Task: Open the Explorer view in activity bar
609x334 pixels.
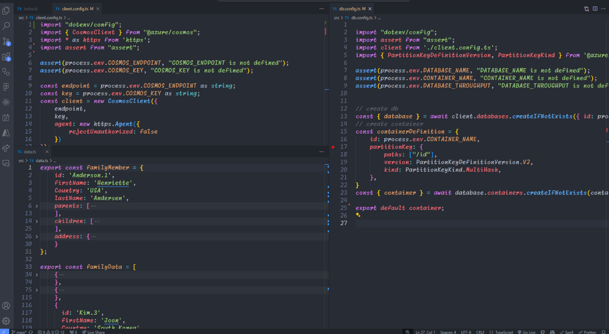Action: click(x=6, y=10)
